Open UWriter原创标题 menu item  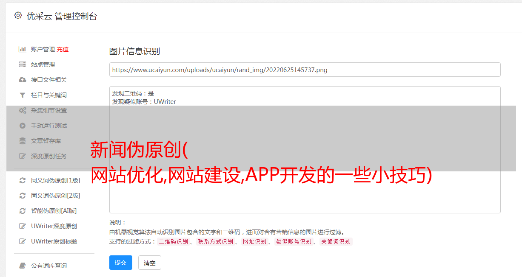[x=54, y=241]
